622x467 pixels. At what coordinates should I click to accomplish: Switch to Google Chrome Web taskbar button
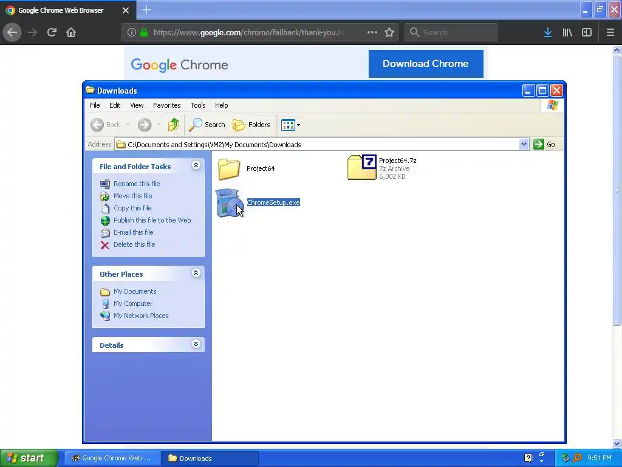pyautogui.click(x=112, y=458)
